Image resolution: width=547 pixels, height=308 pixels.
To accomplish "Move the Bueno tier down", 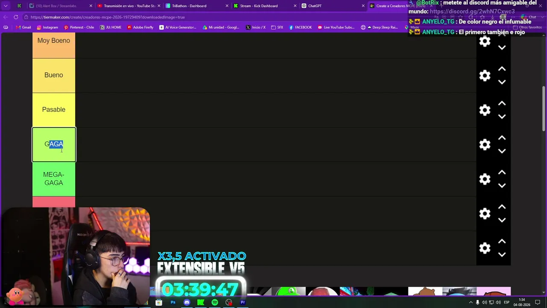I will pos(502,82).
